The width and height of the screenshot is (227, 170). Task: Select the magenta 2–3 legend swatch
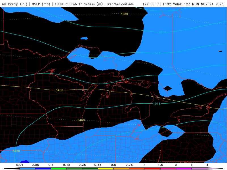(184, 169)
